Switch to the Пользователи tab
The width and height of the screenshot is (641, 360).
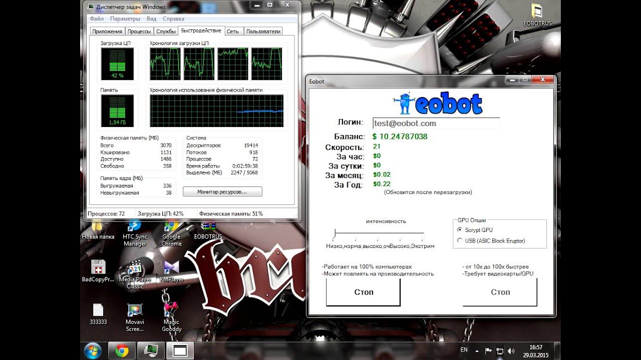(x=263, y=31)
